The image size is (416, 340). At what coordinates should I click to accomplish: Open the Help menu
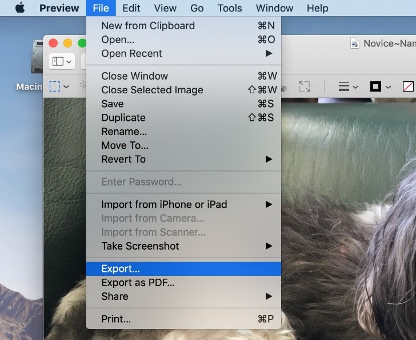[317, 8]
